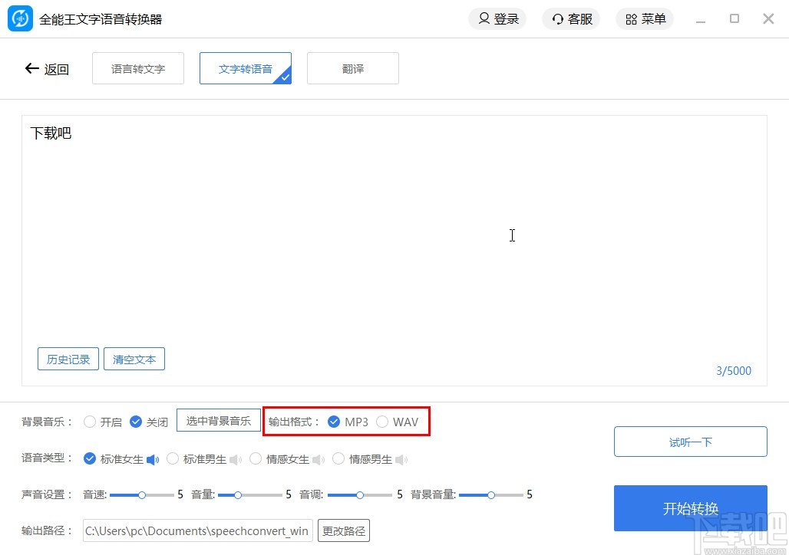Click the app logo icon

(x=20, y=18)
